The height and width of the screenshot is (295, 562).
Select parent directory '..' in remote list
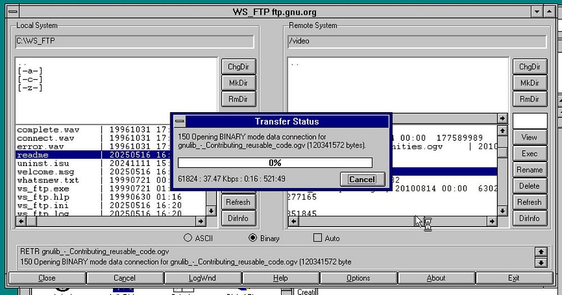tap(295, 64)
